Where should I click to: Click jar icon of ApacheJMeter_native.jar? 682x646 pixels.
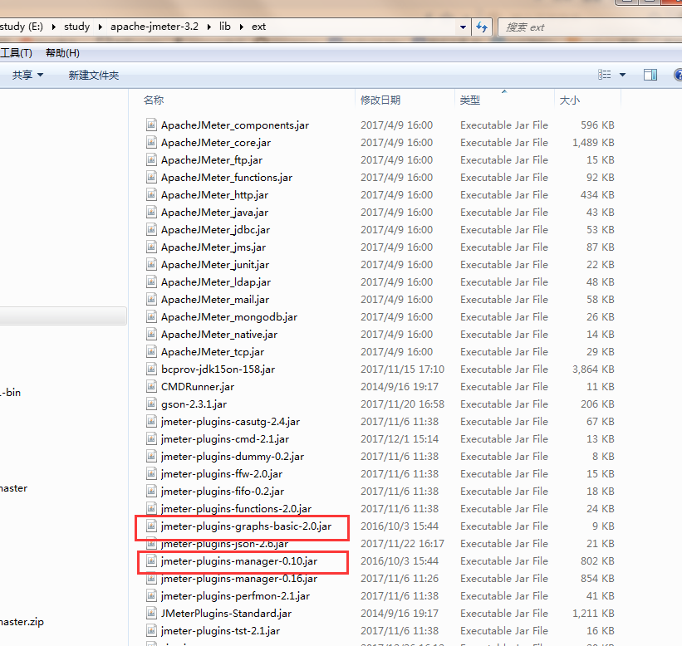(x=151, y=334)
